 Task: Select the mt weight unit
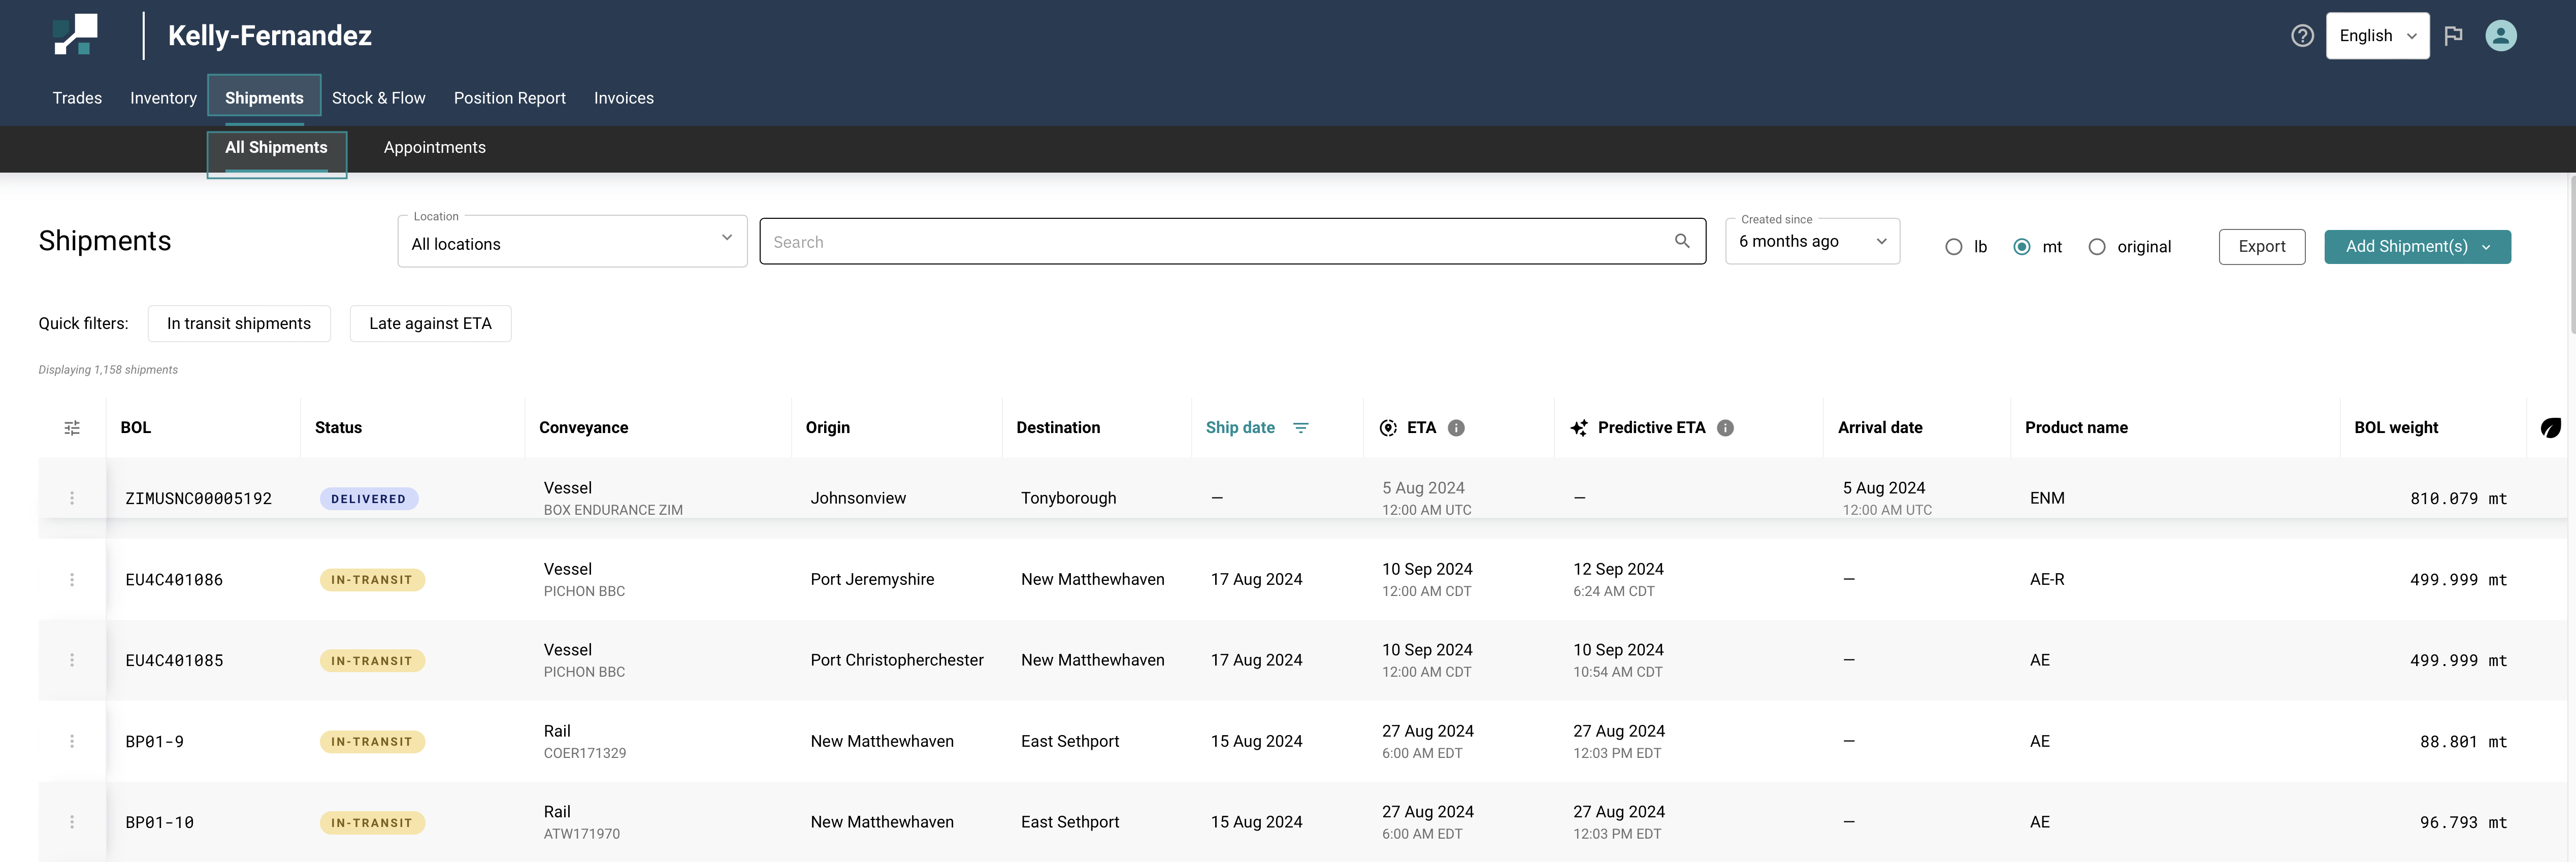point(2022,247)
